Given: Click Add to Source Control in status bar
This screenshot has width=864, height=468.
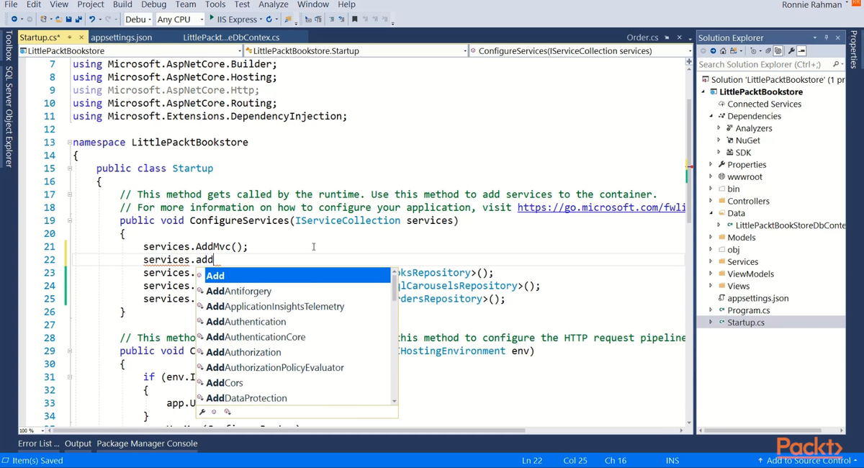Looking at the screenshot, I should point(806,460).
